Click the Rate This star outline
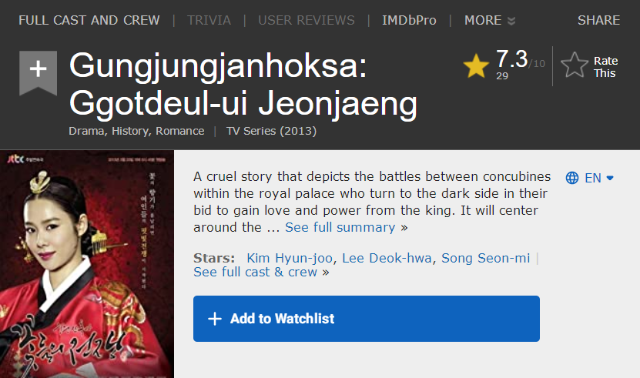The image size is (640, 378). (x=575, y=66)
